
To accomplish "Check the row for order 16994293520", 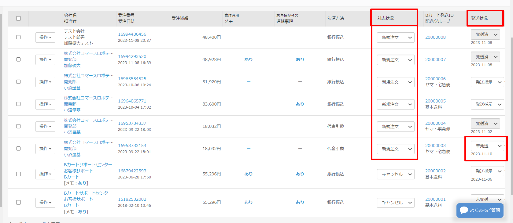I will tap(18, 59).
